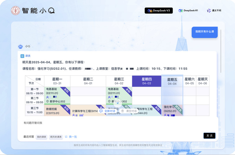Click the 发送 send button
The height and width of the screenshot is (155, 235).
point(209,135)
